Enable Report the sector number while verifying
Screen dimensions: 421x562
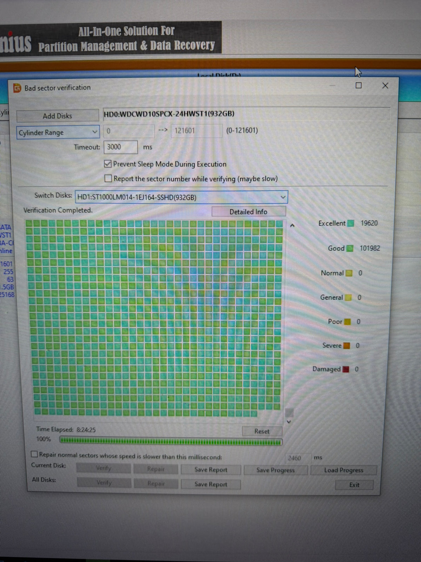tap(108, 179)
